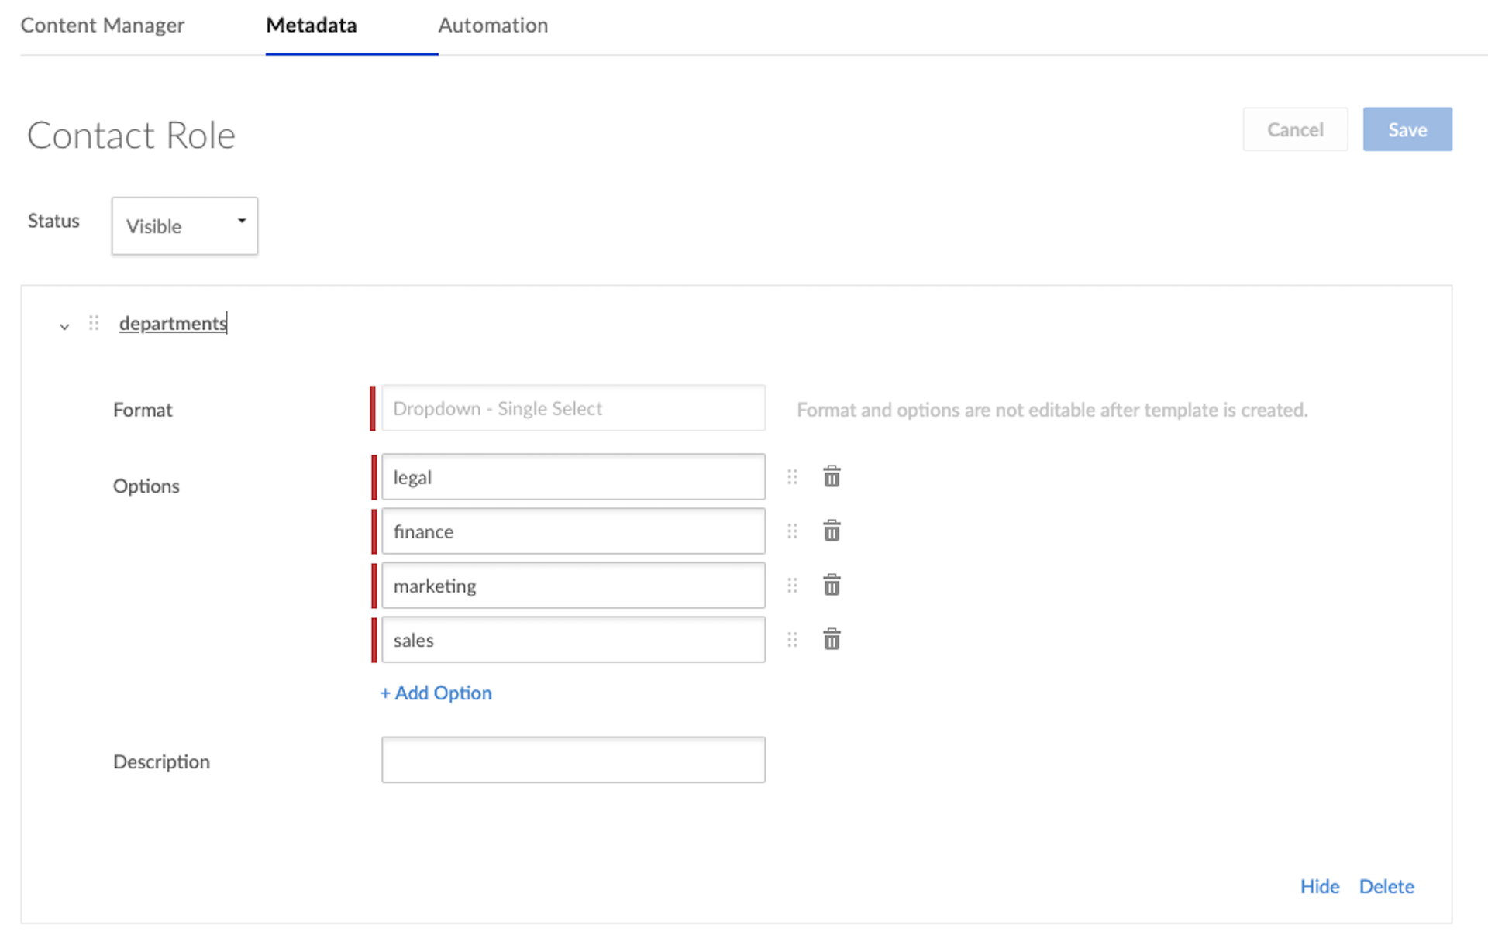Click into the finance option field

[x=573, y=531]
